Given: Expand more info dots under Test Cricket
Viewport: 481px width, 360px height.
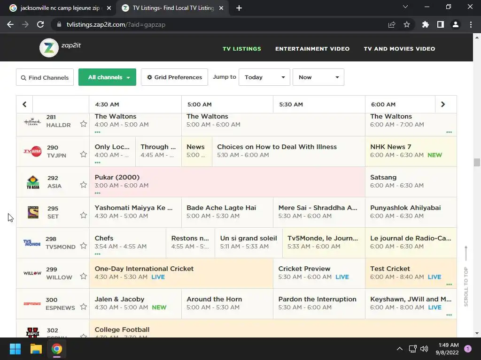Looking at the screenshot, I should pos(449,285).
